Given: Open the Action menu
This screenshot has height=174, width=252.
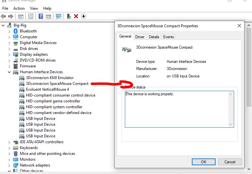Looking at the screenshot, I should [19, 8].
